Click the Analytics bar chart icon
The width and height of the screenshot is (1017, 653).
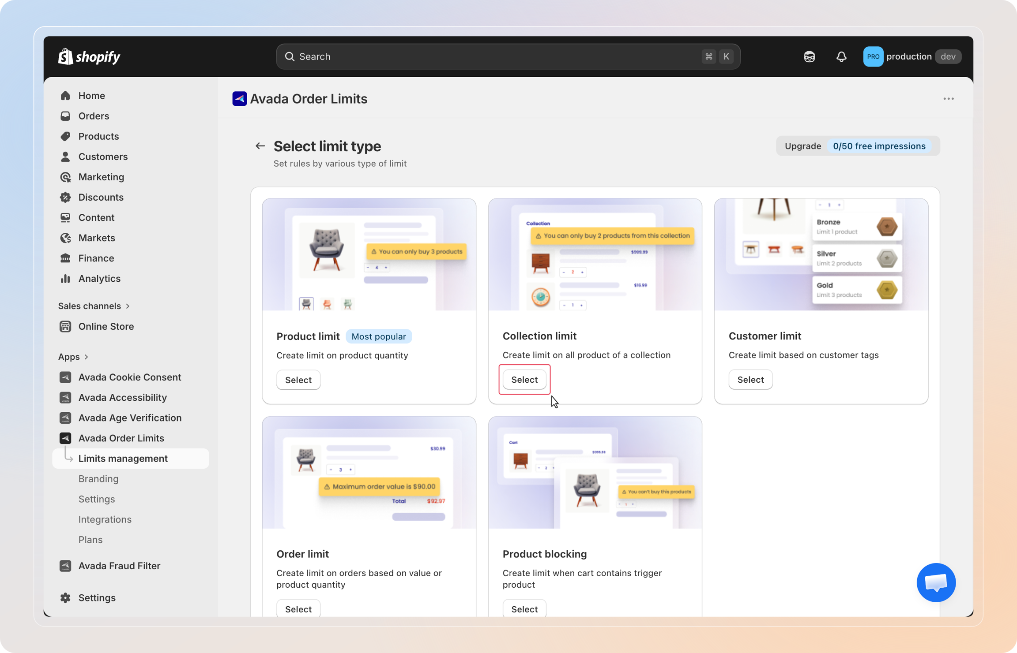click(65, 278)
